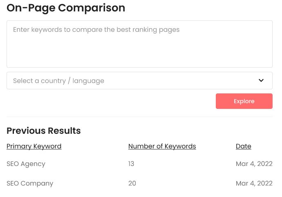Sort results by Date column header
Viewport: 282px width, 197px height.
(243, 146)
